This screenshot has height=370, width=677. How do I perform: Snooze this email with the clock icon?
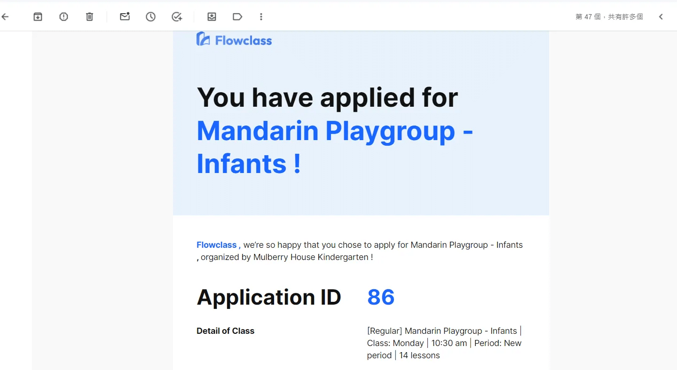150,17
